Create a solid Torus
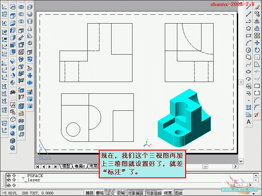 (x=30, y=43)
